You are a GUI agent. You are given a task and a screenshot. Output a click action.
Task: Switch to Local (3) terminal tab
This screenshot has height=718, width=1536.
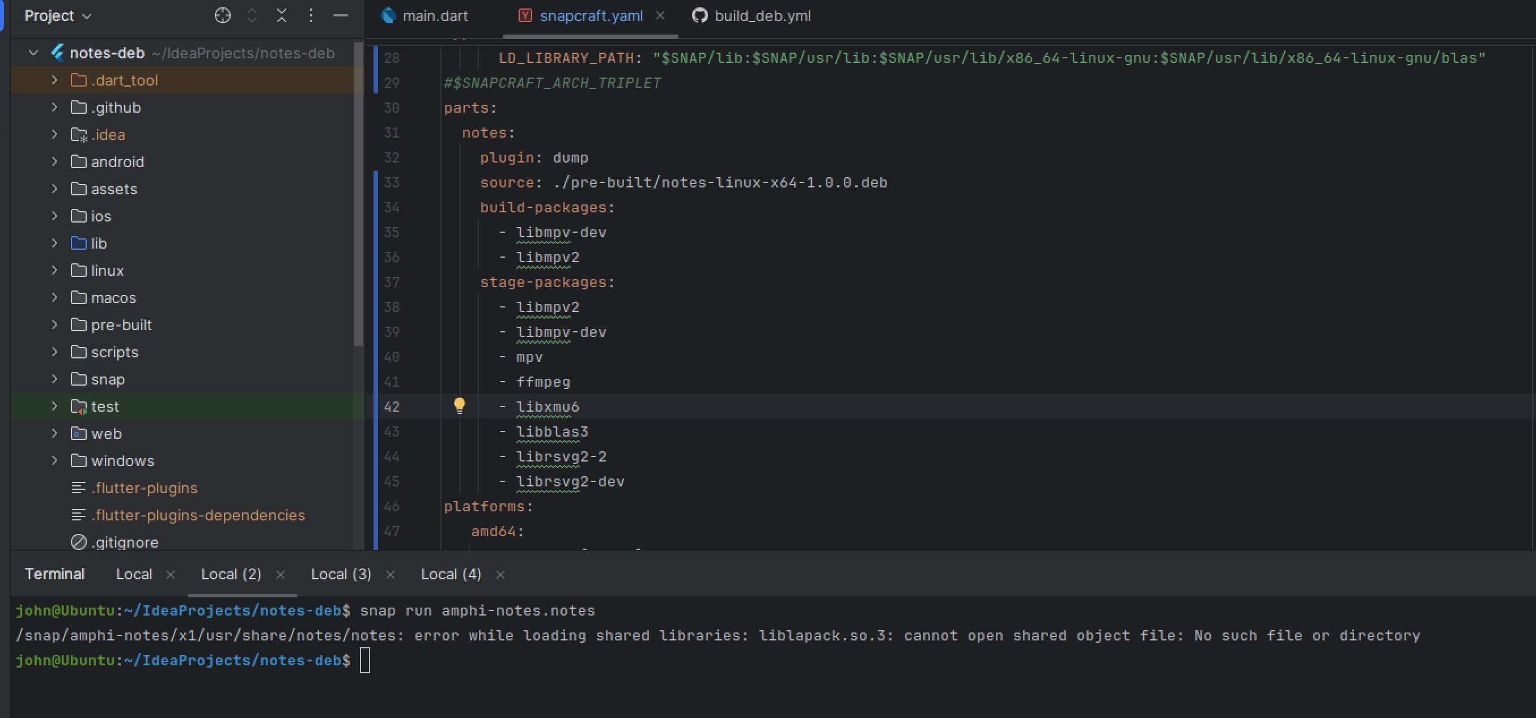tap(341, 574)
